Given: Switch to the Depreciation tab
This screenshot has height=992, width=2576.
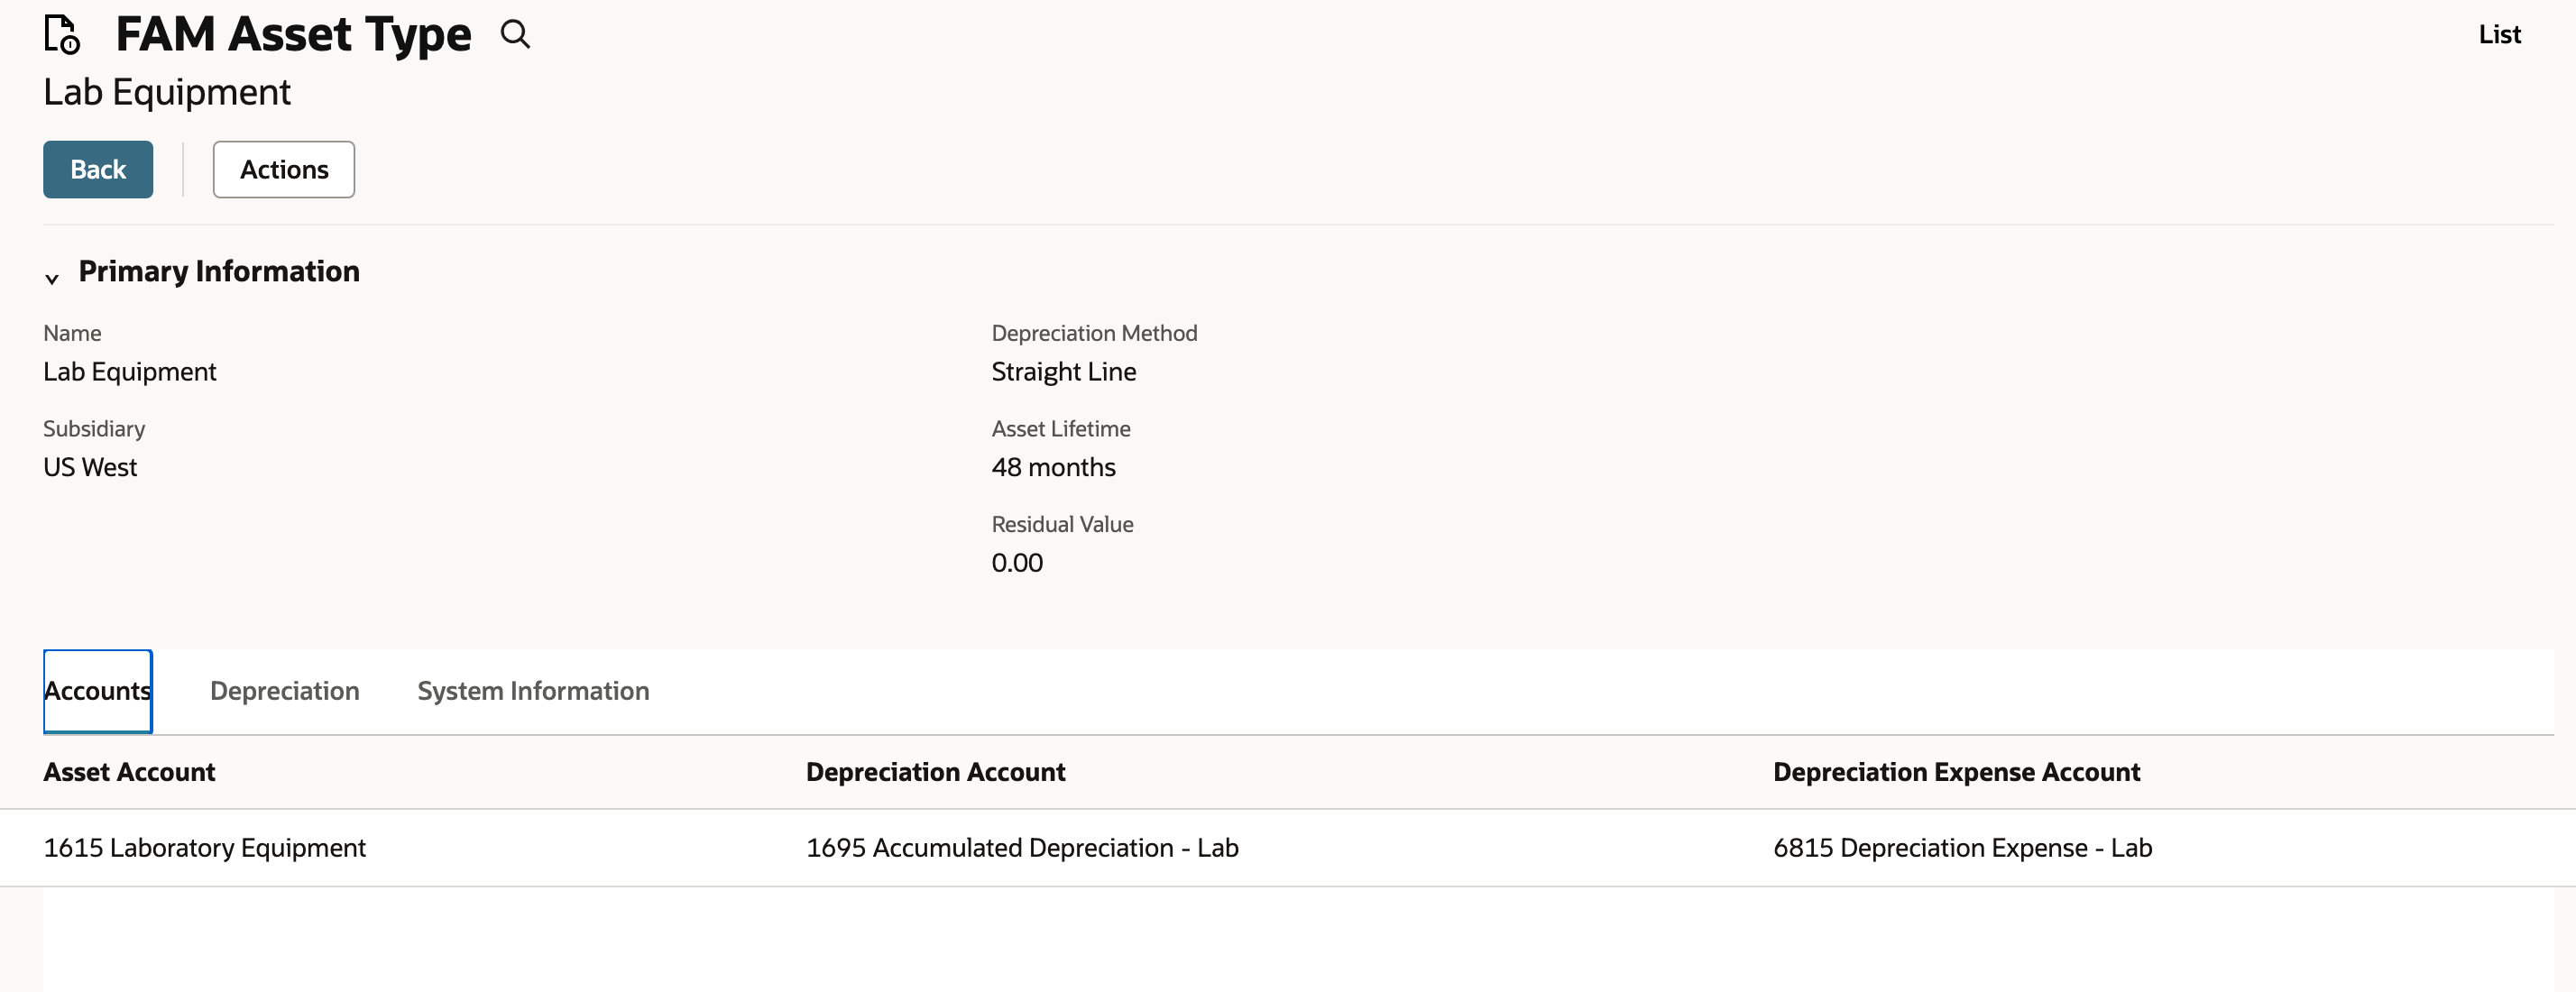Looking at the screenshot, I should (x=285, y=691).
